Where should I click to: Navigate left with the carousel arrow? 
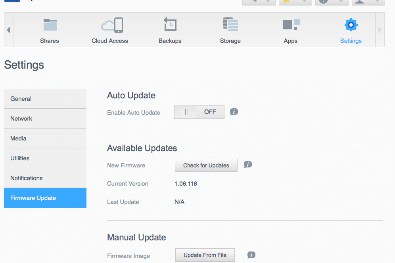(9, 30)
